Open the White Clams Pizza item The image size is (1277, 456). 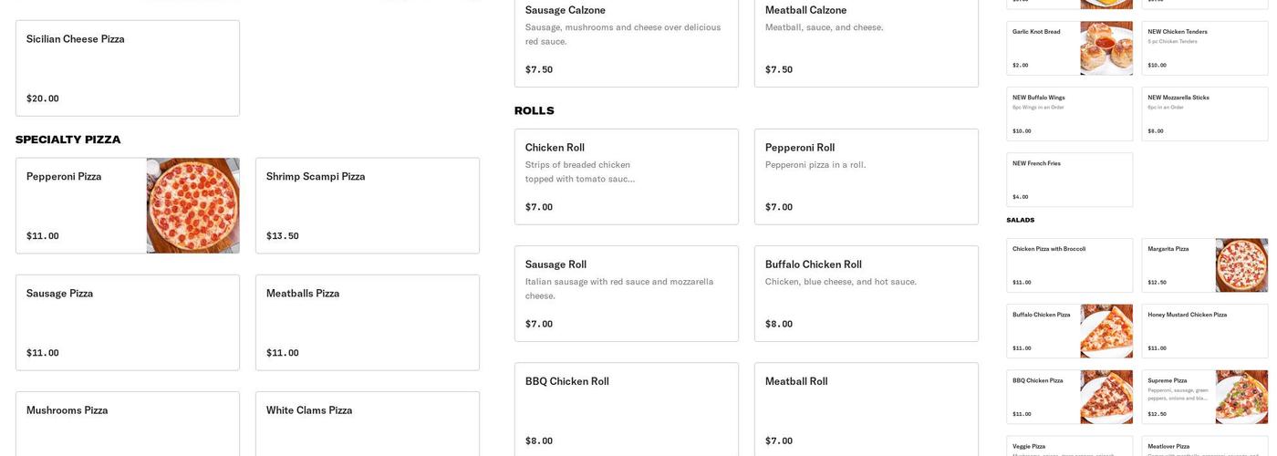367,424
